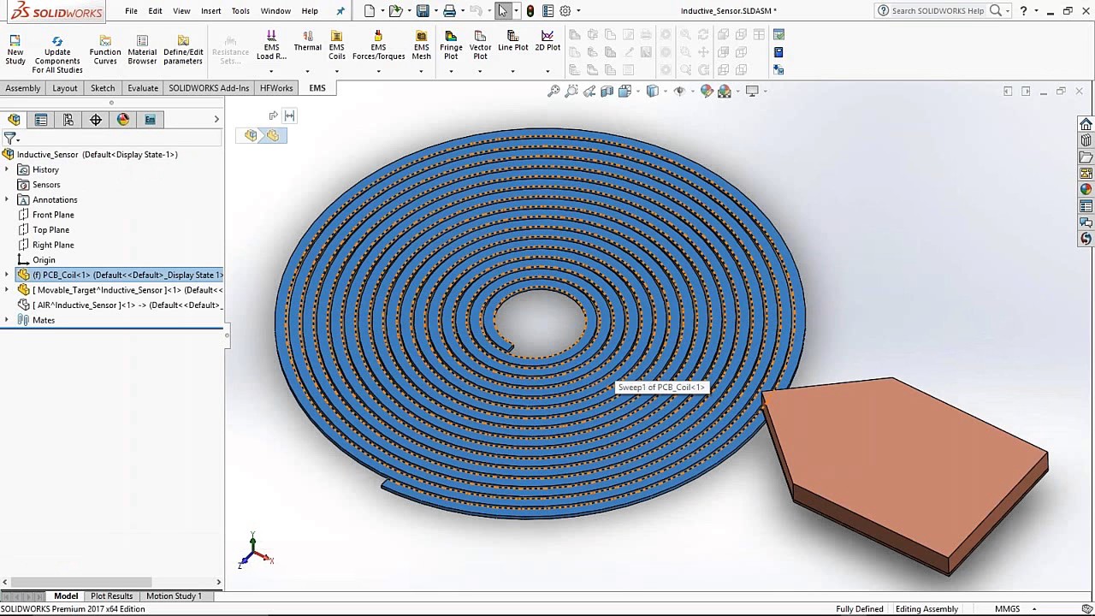Toggle Hide/Show Items eye icon
This screenshot has width=1095, height=616.
tap(679, 91)
